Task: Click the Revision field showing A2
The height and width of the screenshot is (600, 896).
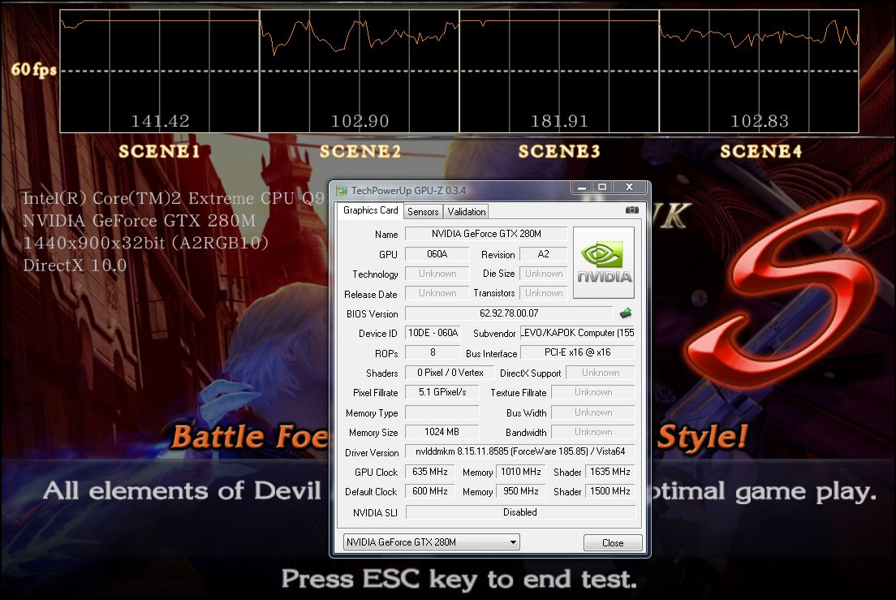Action: [x=544, y=253]
